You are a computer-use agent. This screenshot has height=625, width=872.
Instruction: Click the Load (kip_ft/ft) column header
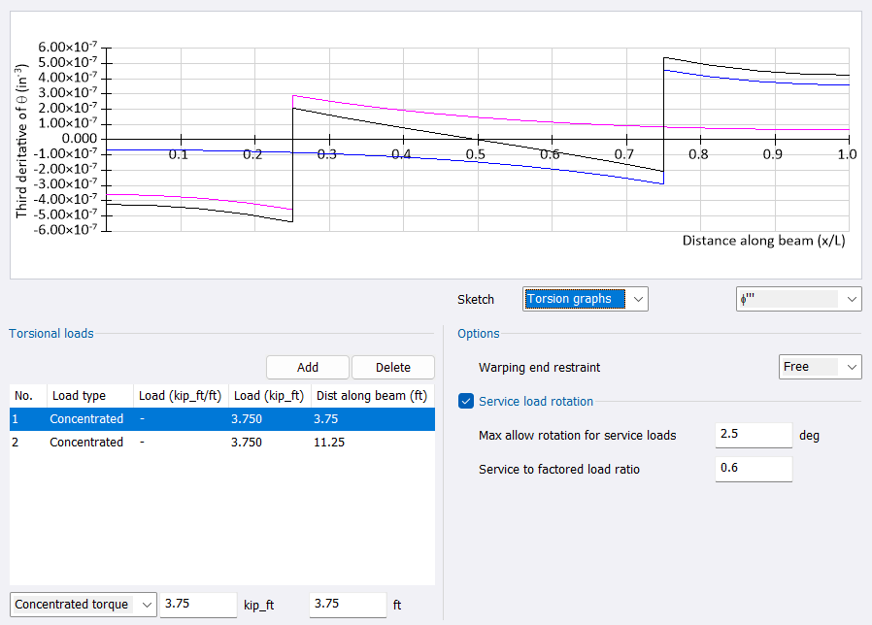(180, 396)
